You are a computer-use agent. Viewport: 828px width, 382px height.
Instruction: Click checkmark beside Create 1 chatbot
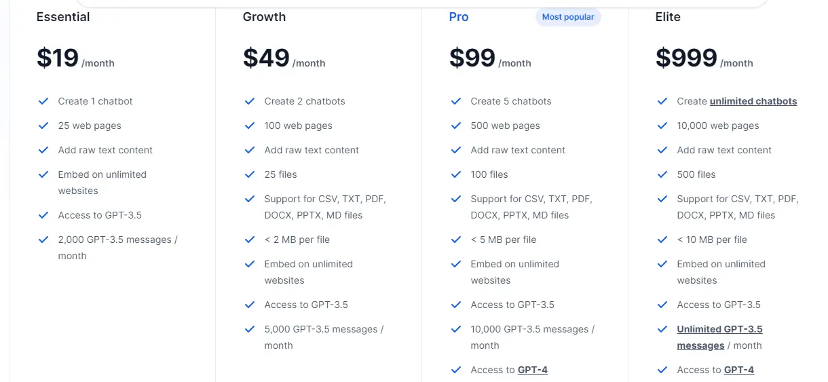[x=43, y=101]
